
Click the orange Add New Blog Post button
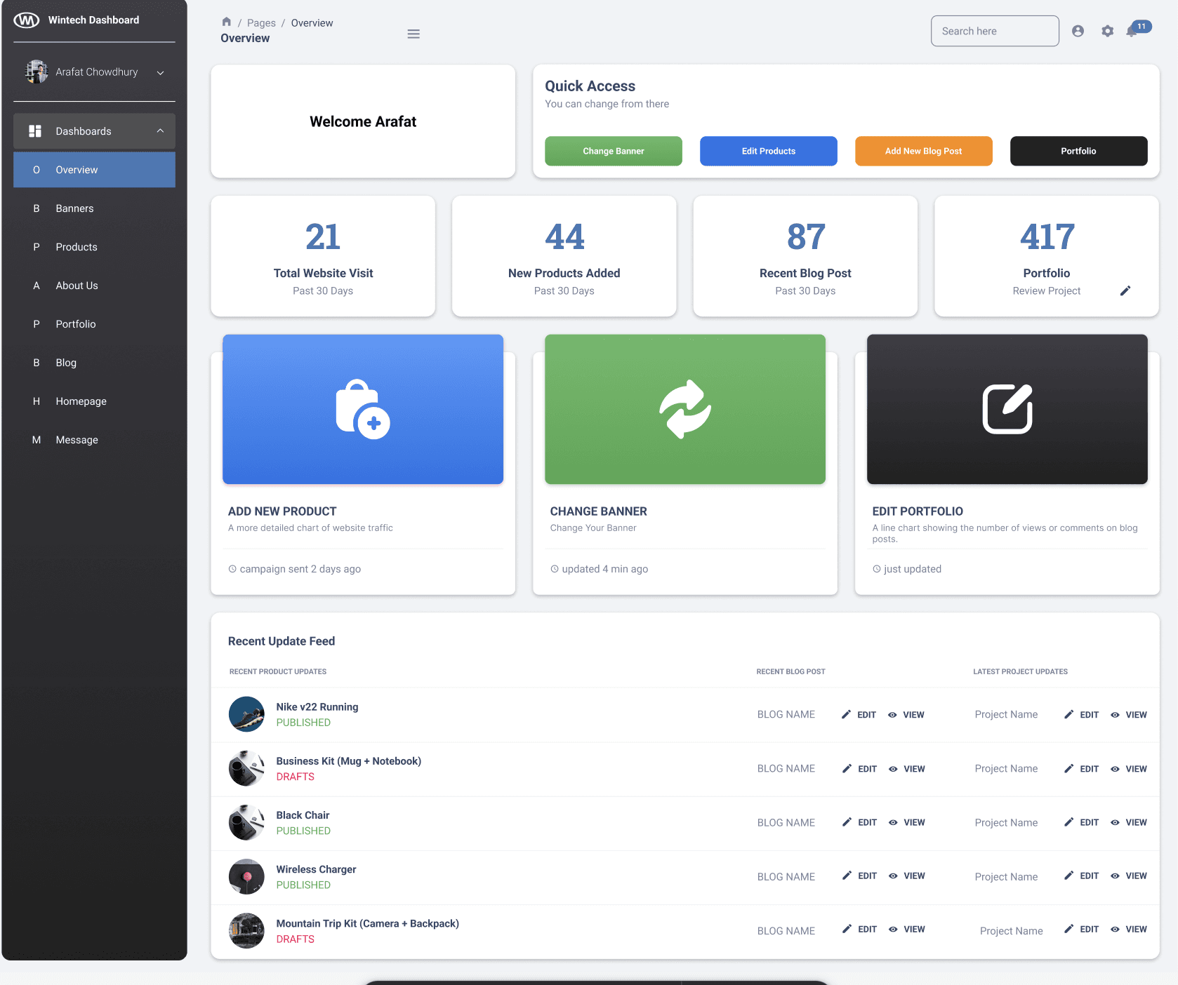coord(923,151)
